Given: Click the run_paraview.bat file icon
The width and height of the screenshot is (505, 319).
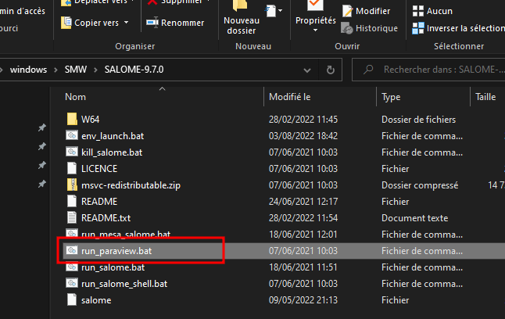Looking at the screenshot, I should click(72, 250).
